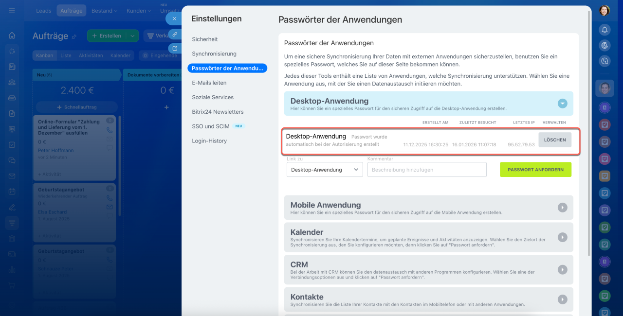Pin the Aufträge page with the pin icon

(x=74, y=36)
